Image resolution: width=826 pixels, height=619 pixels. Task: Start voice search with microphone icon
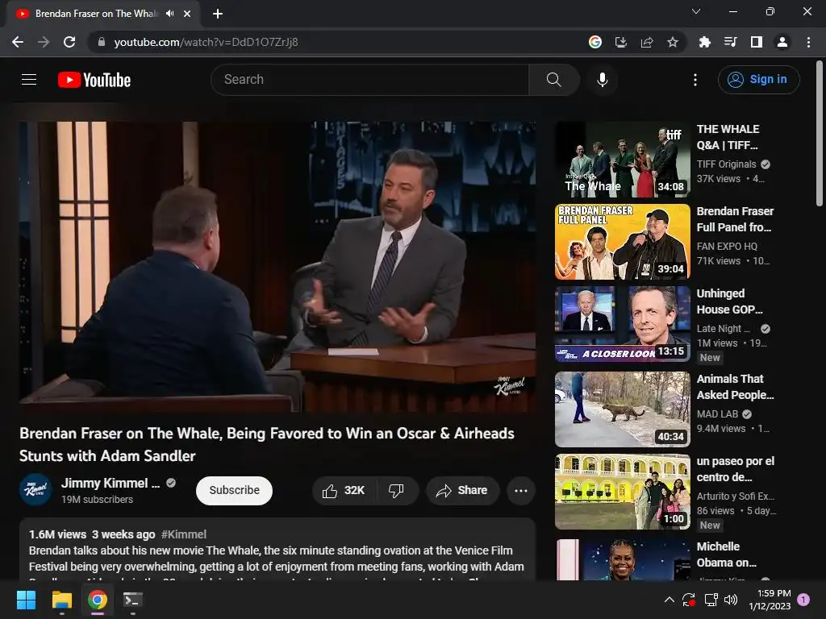pos(602,80)
